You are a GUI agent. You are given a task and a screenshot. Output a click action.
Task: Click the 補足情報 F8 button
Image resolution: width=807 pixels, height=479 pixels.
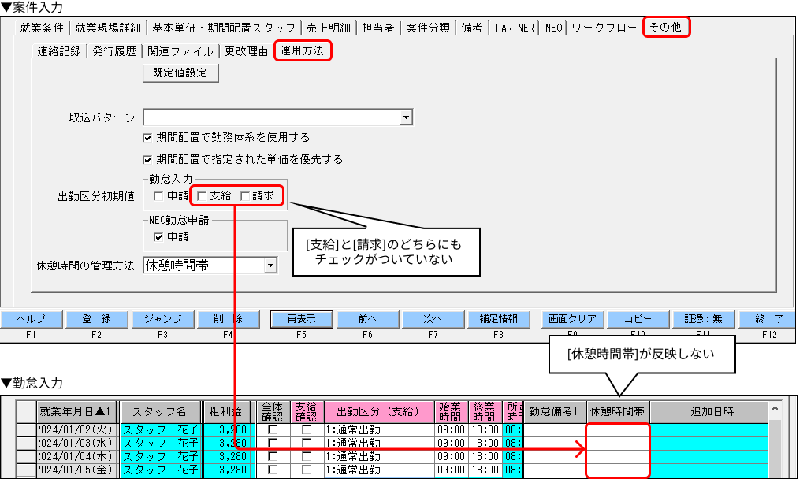498,319
